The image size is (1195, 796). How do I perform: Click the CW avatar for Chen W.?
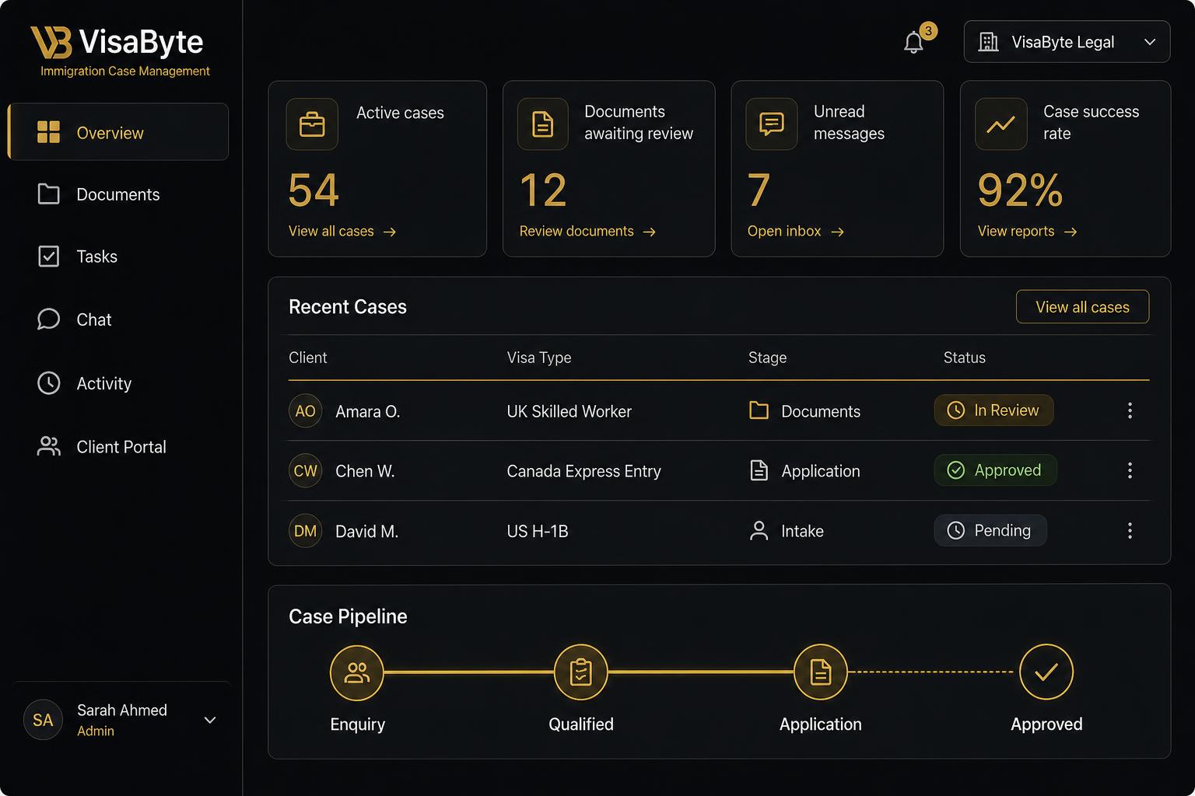click(x=305, y=471)
